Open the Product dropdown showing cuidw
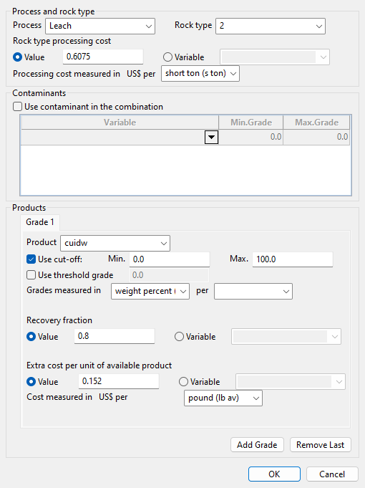 (115, 243)
